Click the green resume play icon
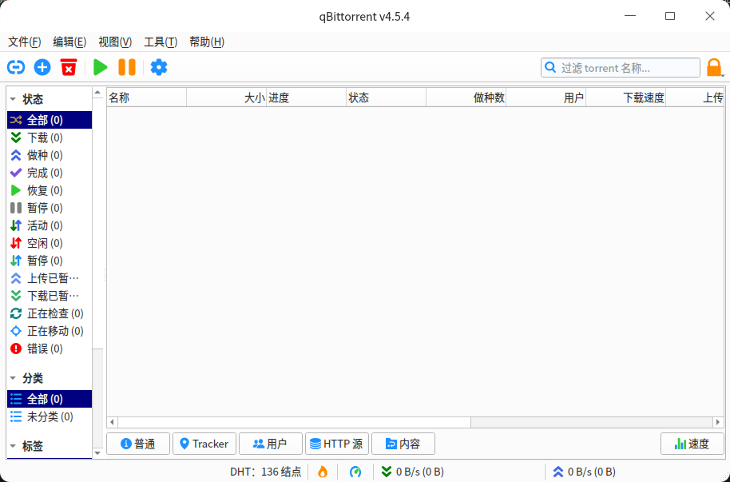The image size is (730, 482). 100,68
